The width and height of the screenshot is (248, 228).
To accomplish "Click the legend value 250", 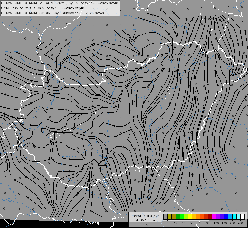I will (x=232, y=223).
